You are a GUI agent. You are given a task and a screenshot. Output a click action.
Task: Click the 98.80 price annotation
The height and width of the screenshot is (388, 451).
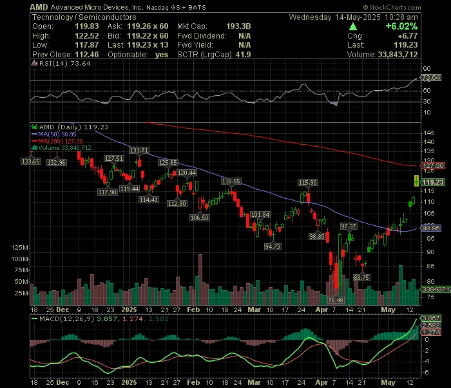(x=317, y=236)
